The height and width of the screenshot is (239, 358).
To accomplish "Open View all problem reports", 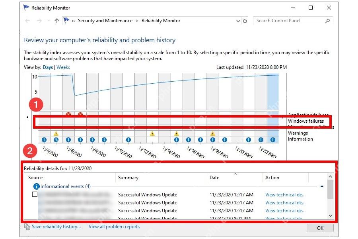I will 114,227.
